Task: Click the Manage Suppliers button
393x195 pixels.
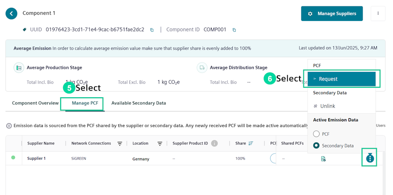Action: tap(332, 14)
